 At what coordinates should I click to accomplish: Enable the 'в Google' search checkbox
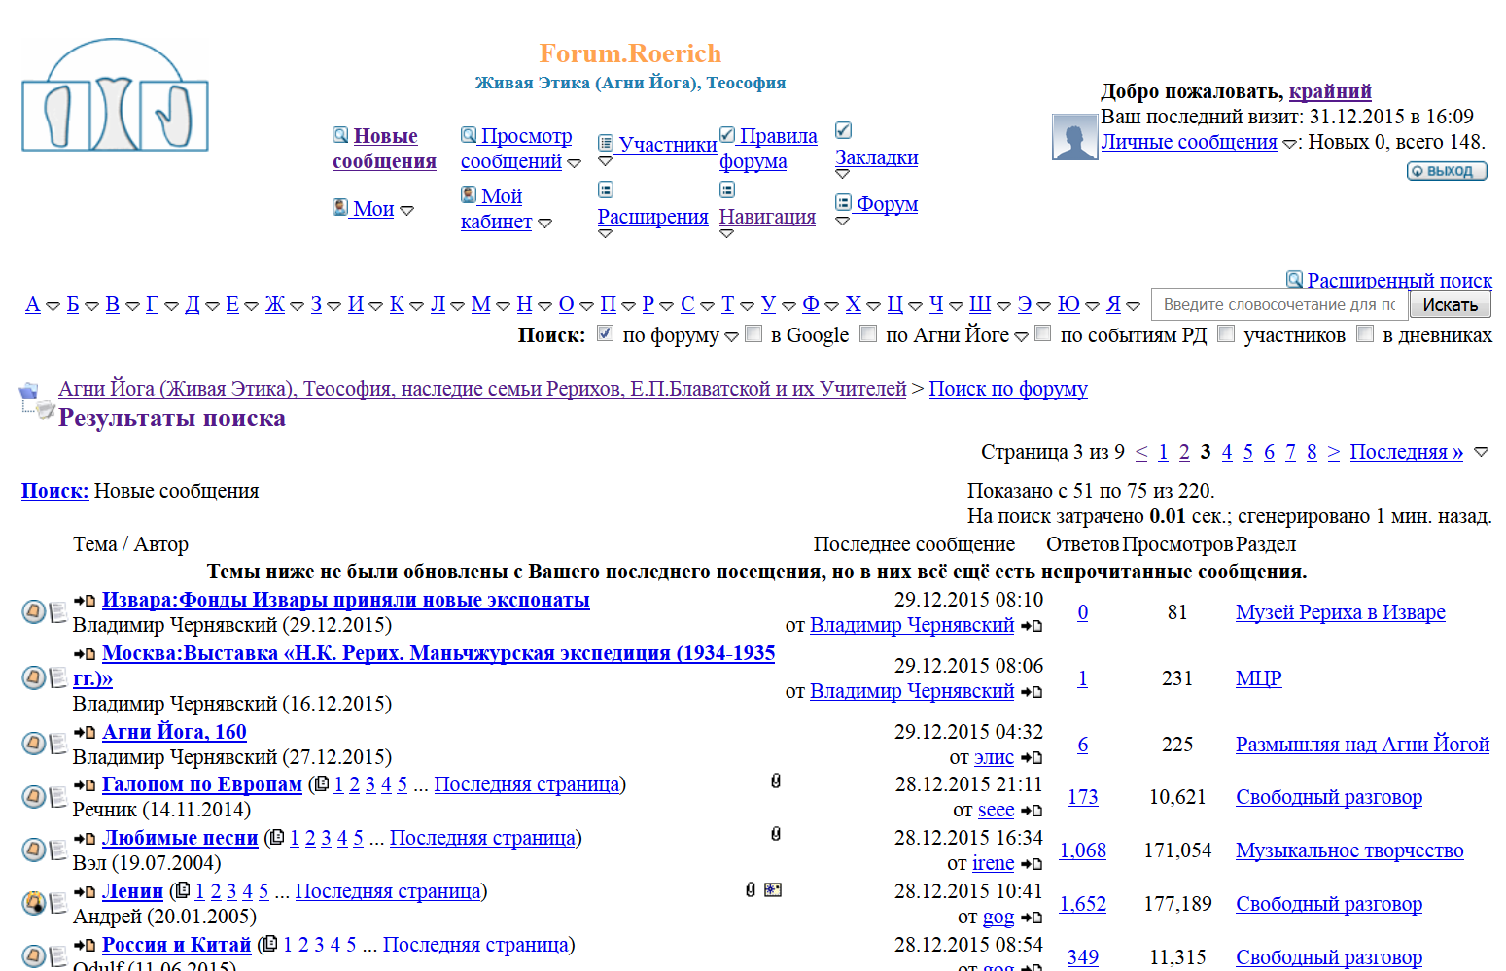753,333
